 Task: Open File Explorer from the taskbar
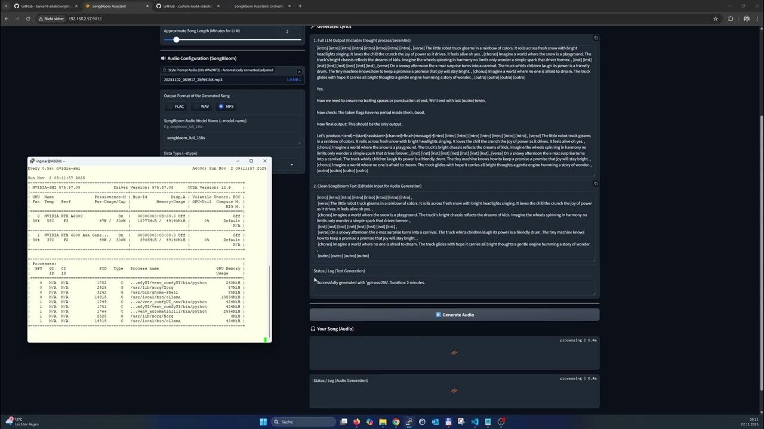[x=383, y=422]
